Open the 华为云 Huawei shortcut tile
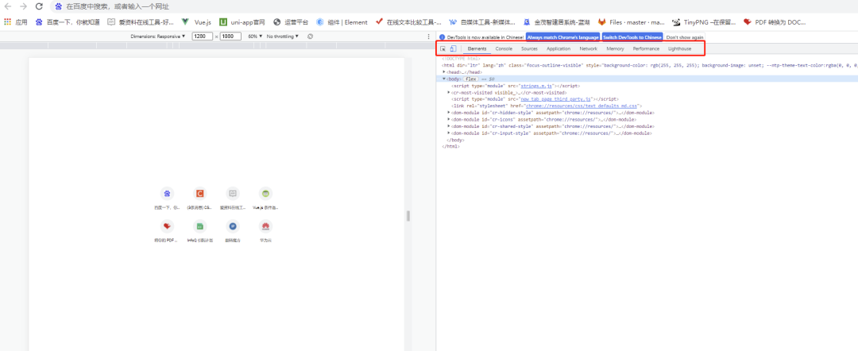 click(x=265, y=230)
